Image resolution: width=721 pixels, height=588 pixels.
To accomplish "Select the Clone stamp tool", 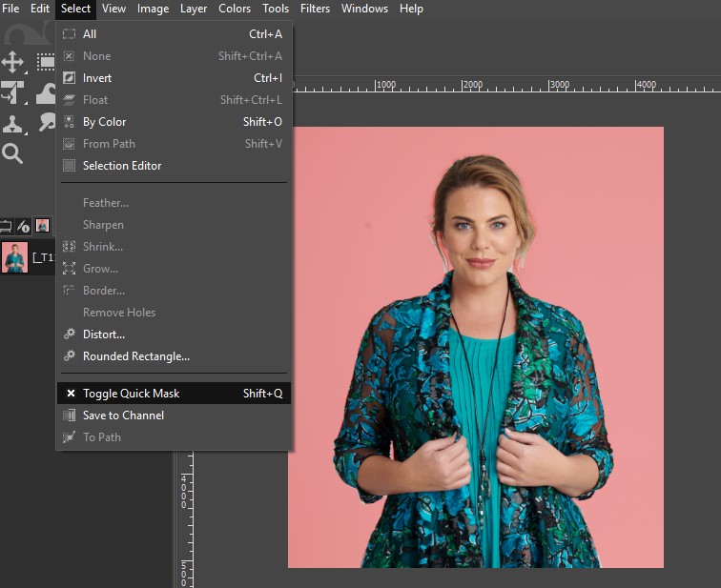I will pyautogui.click(x=12, y=123).
